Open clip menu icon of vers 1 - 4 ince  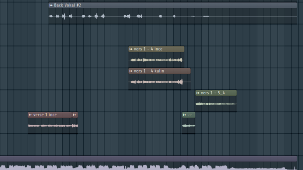131,49
